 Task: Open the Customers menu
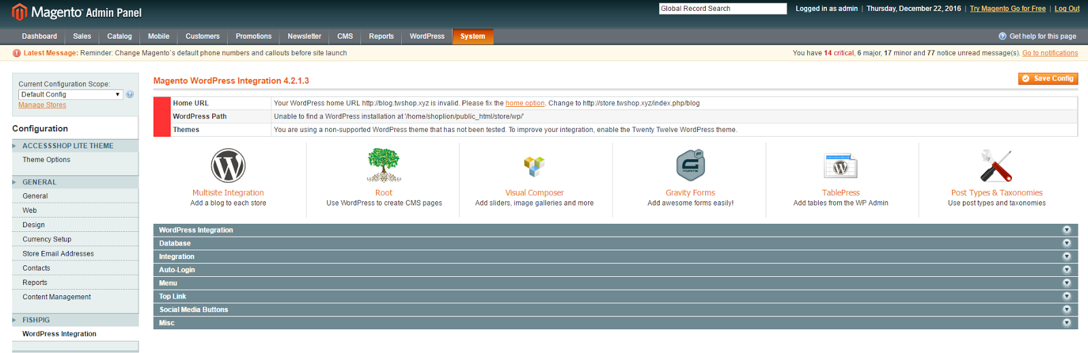point(203,36)
